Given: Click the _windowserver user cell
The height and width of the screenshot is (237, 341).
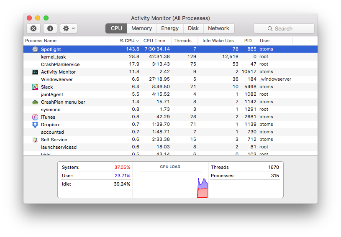Looking at the screenshot, I should coord(275,79).
